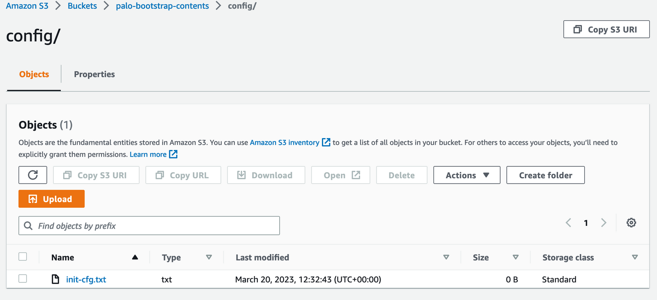Click the orange Upload button
Viewport: 657px width, 300px height.
(51, 199)
